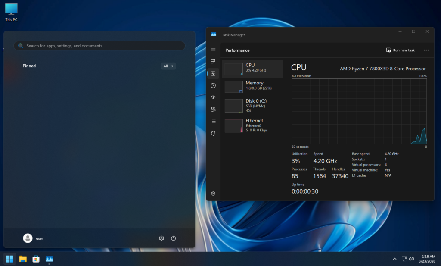Click the CPU utilization graph
This screenshot has width=441, height=266.
(359, 111)
